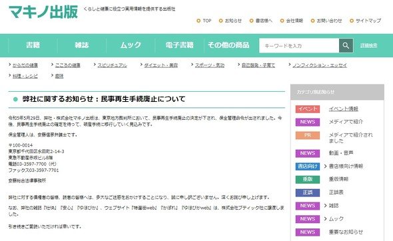The image size is (393, 241).
Task: Open 会社情報 in the header menu
Action: tap(292, 21)
